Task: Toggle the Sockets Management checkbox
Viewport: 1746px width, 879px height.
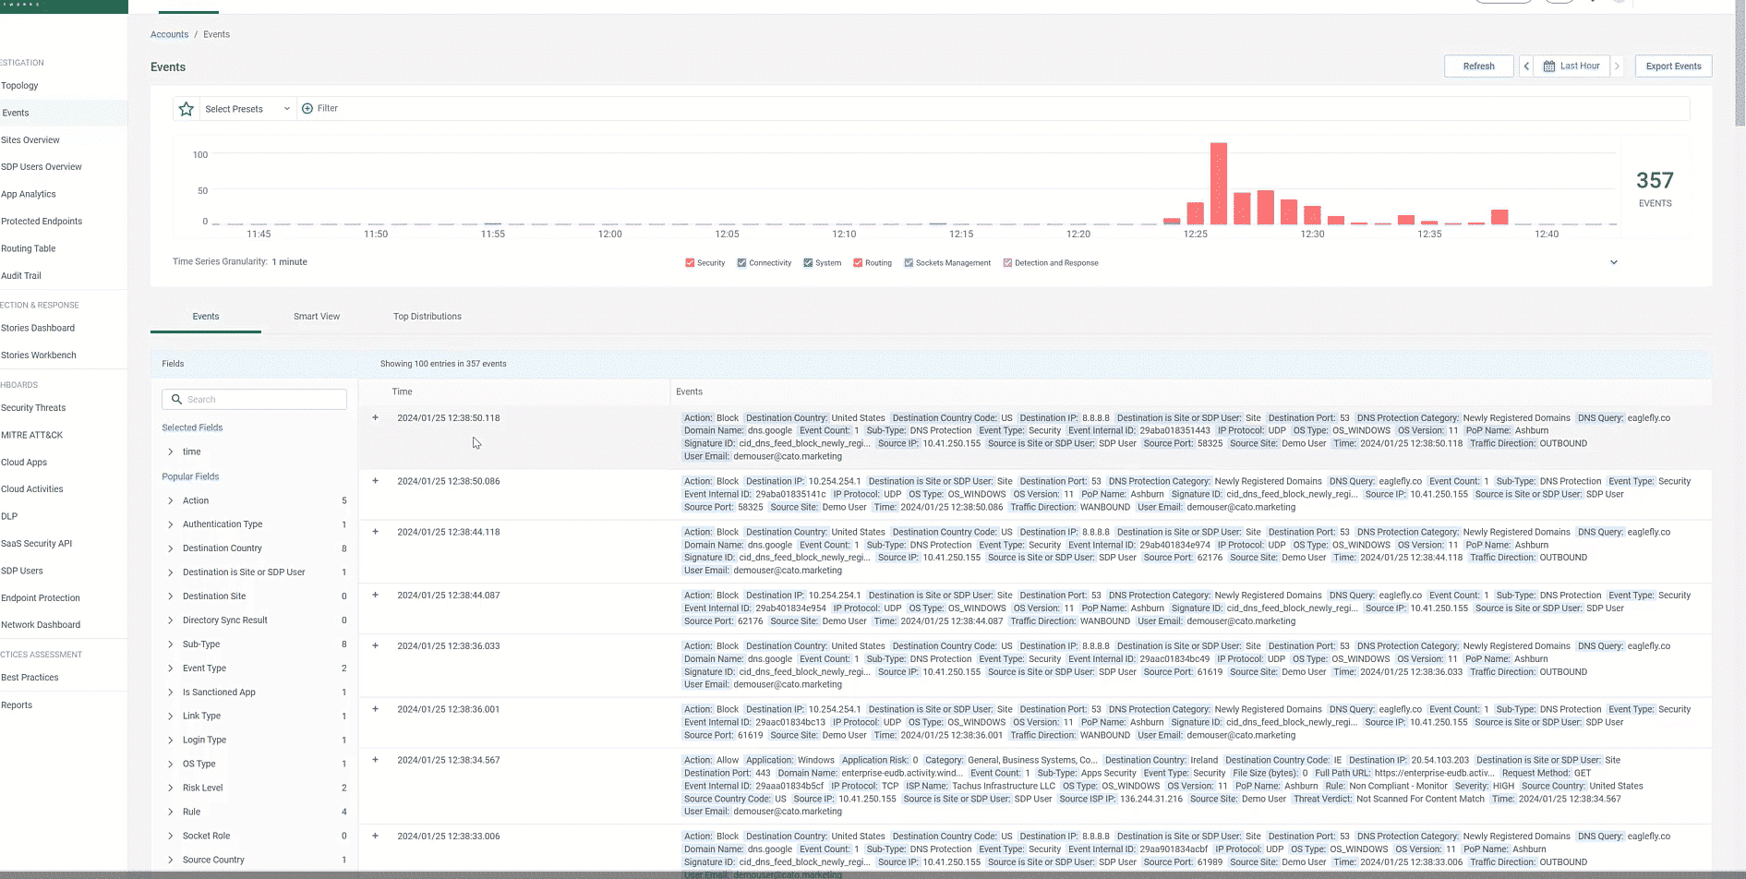Action: [x=909, y=263]
